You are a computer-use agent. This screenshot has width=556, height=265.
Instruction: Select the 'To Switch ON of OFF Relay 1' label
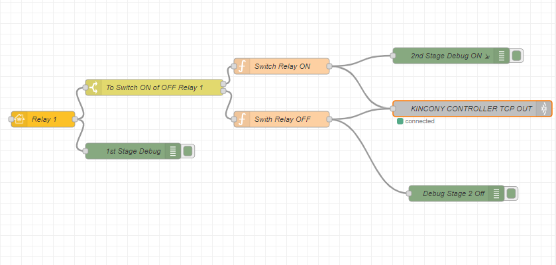point(154,87)
